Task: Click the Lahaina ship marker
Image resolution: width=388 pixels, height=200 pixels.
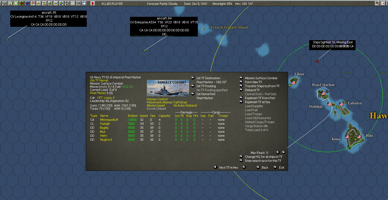Action: point(344,102)
